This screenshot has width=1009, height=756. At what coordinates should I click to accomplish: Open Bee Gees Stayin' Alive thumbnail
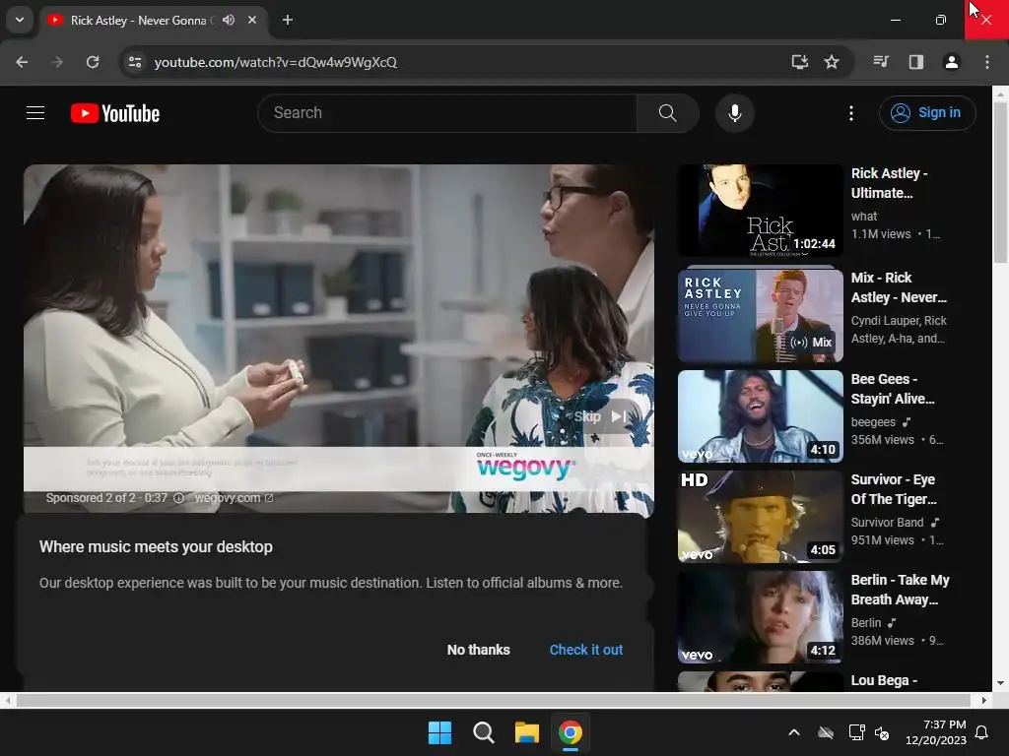pyautogui.click(x=760, y=416)
